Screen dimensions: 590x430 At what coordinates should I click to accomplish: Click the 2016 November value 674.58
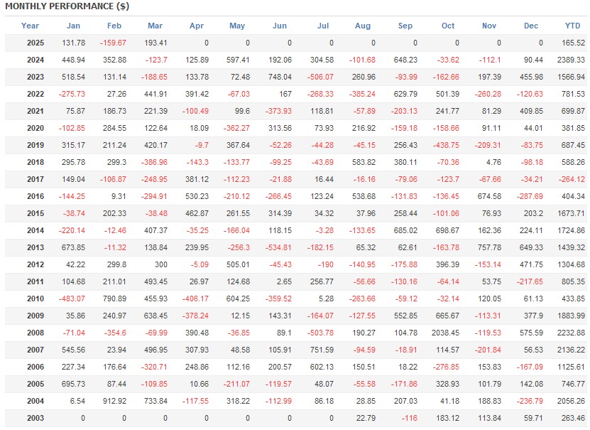point(489,196)
